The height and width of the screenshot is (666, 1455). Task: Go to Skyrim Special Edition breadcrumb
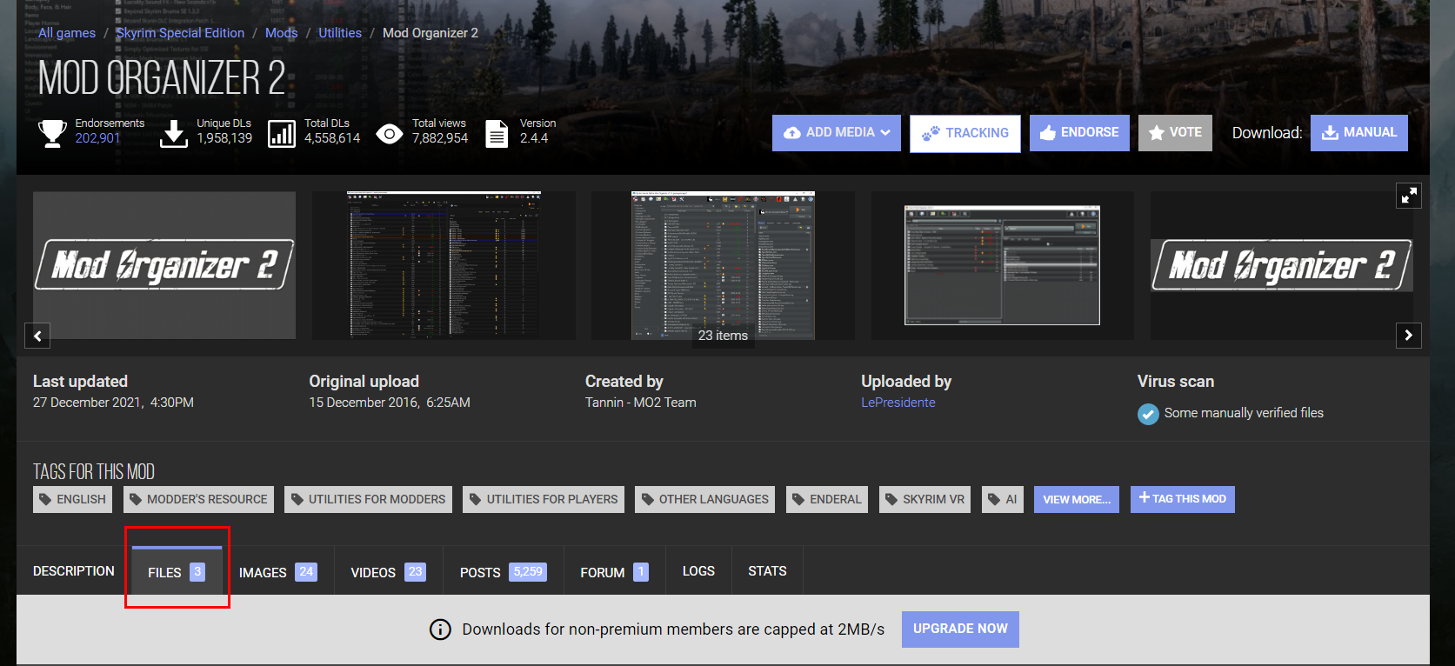point(180,33)
